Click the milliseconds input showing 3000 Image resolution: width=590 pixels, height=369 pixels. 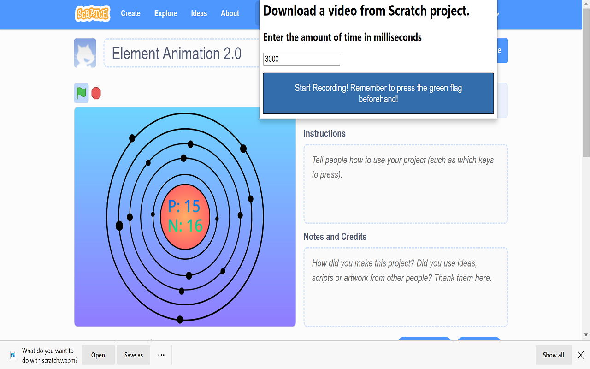301,59
